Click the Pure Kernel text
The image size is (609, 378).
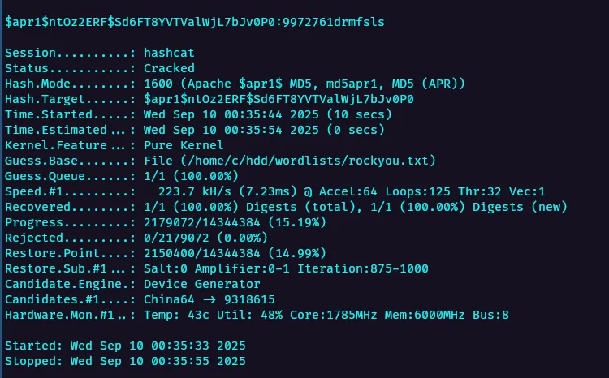183,145
